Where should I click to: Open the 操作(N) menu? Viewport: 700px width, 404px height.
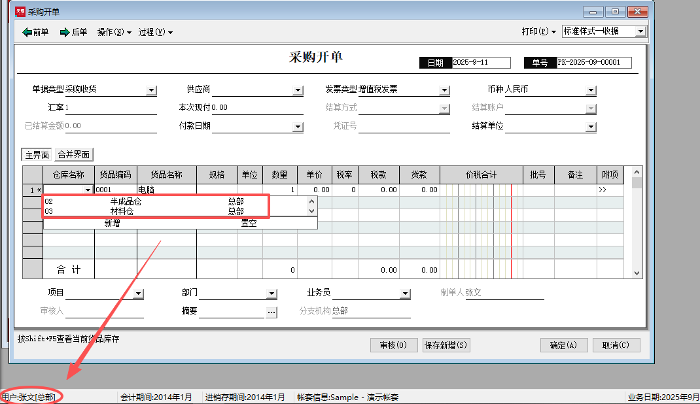point(114,32)
